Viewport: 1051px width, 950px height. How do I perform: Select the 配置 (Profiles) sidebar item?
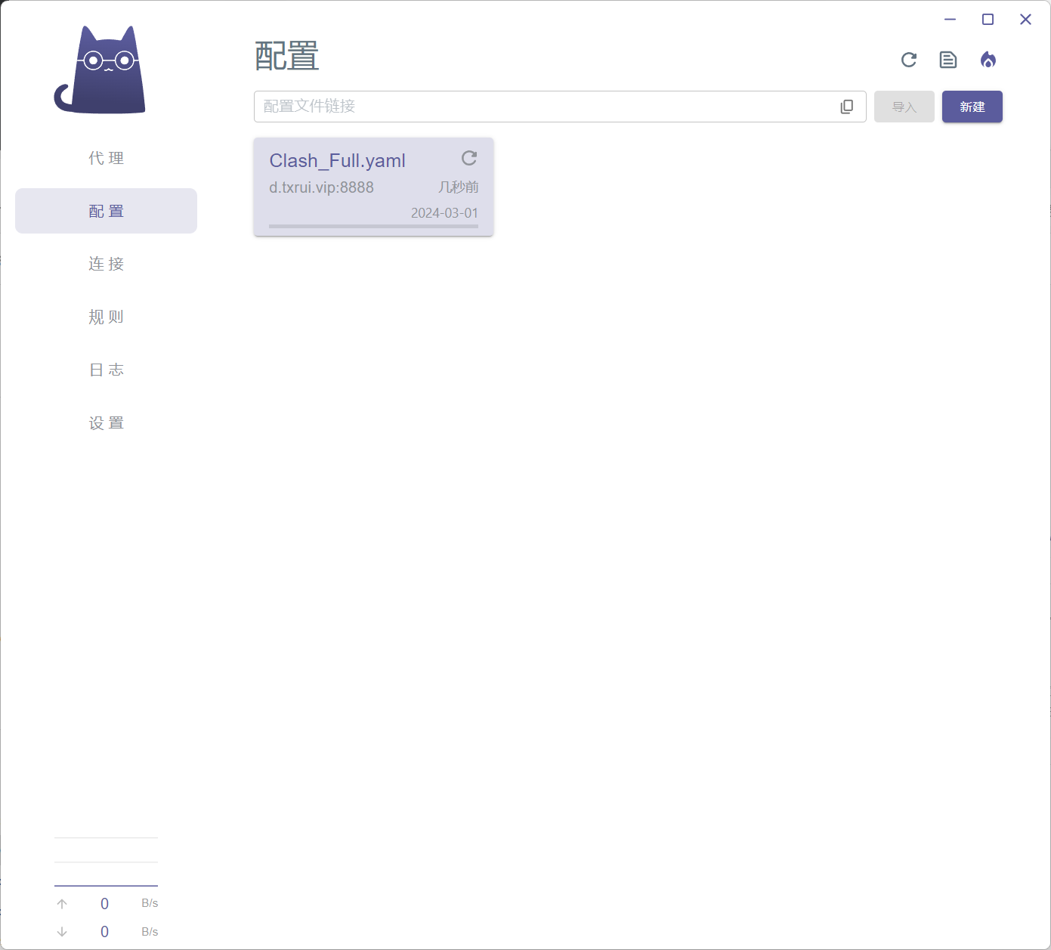point(106,211)
